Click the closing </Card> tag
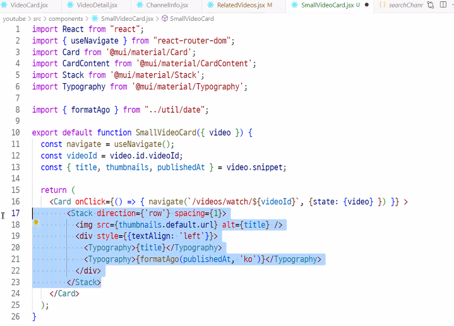 point(64,294)
